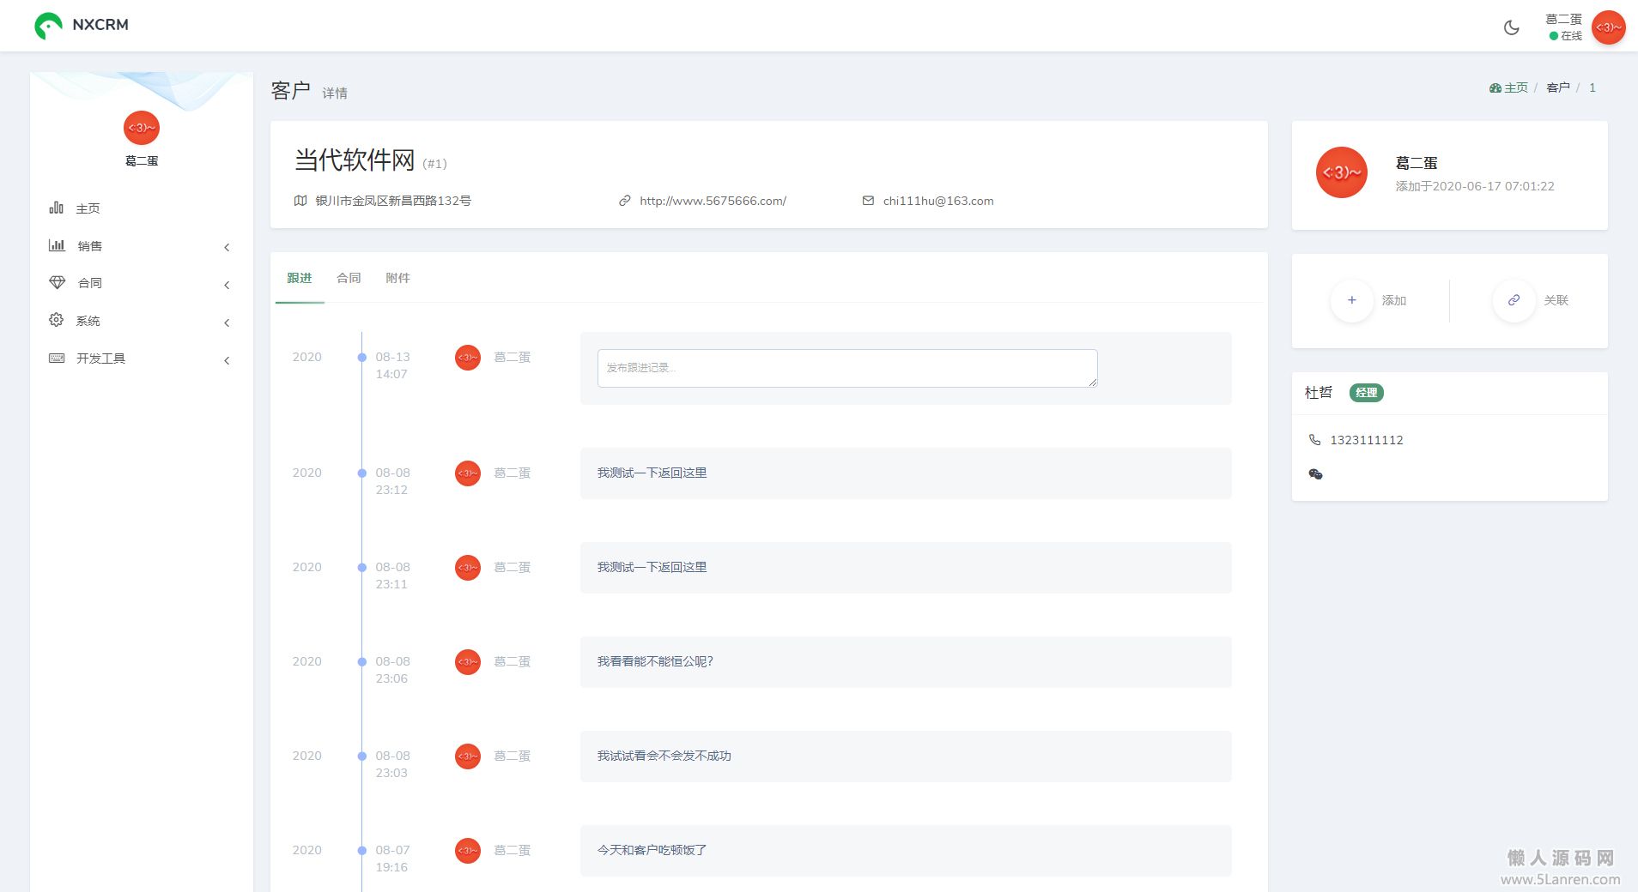The image size is (1638, 892).
Task: Open user avatar in top-right header
Action: coord(1607,27)
